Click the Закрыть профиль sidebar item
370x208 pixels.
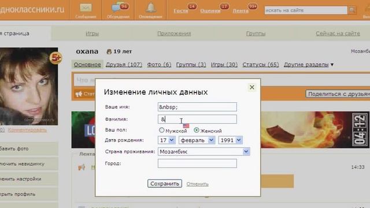point(29,194)
